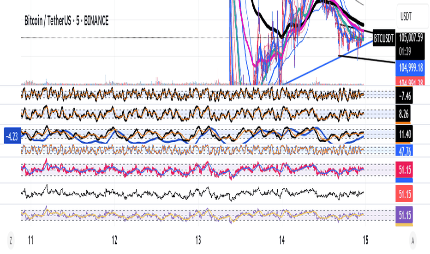
Task: Click date label 13 on time axis
Action: click(x=198, y=241)
